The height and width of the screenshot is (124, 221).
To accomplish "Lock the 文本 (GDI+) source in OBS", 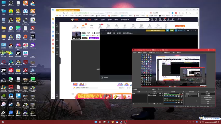I will coord(162,93).
